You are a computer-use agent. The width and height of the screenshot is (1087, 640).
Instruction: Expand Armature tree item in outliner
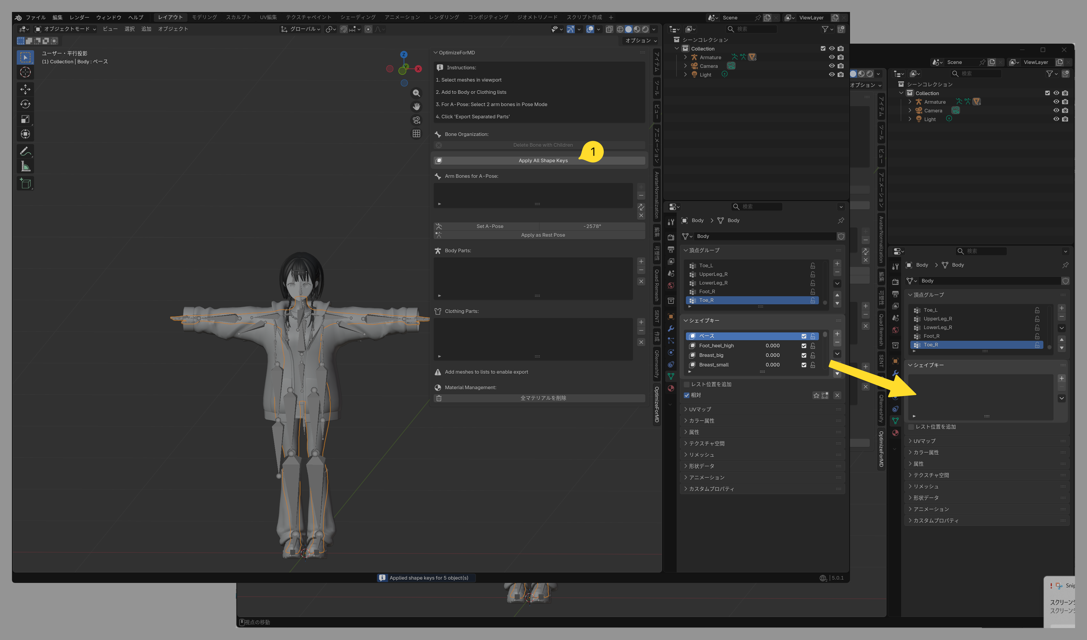click(x=685, y=57)
